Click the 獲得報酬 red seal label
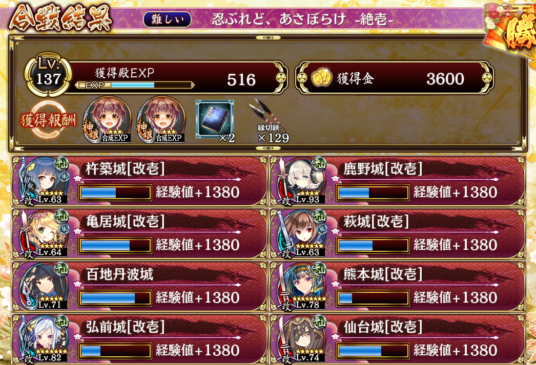 tap(48, 120)
